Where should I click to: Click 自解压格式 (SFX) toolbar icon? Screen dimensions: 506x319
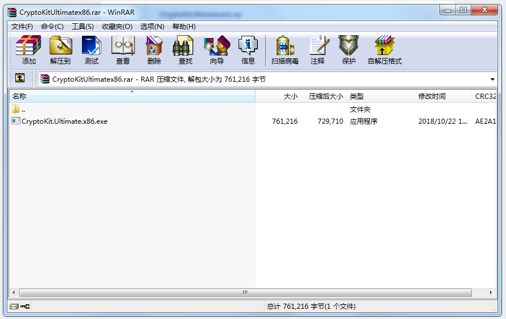click(x=384, y=50)
